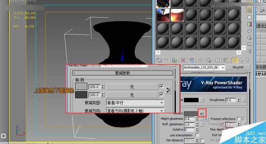
Task: Click Material ID Channel icon
Action: click(x=217, y=60)
